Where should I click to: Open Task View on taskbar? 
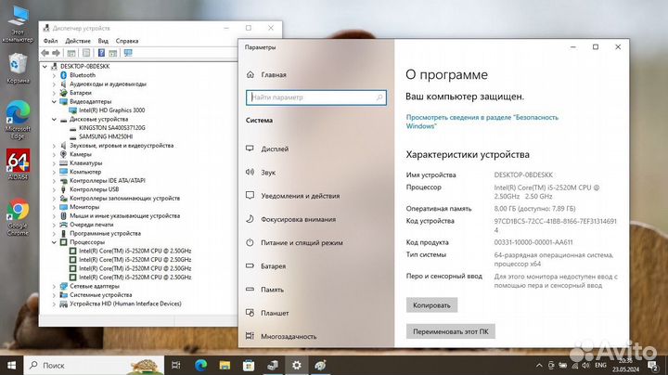(175, 365)
